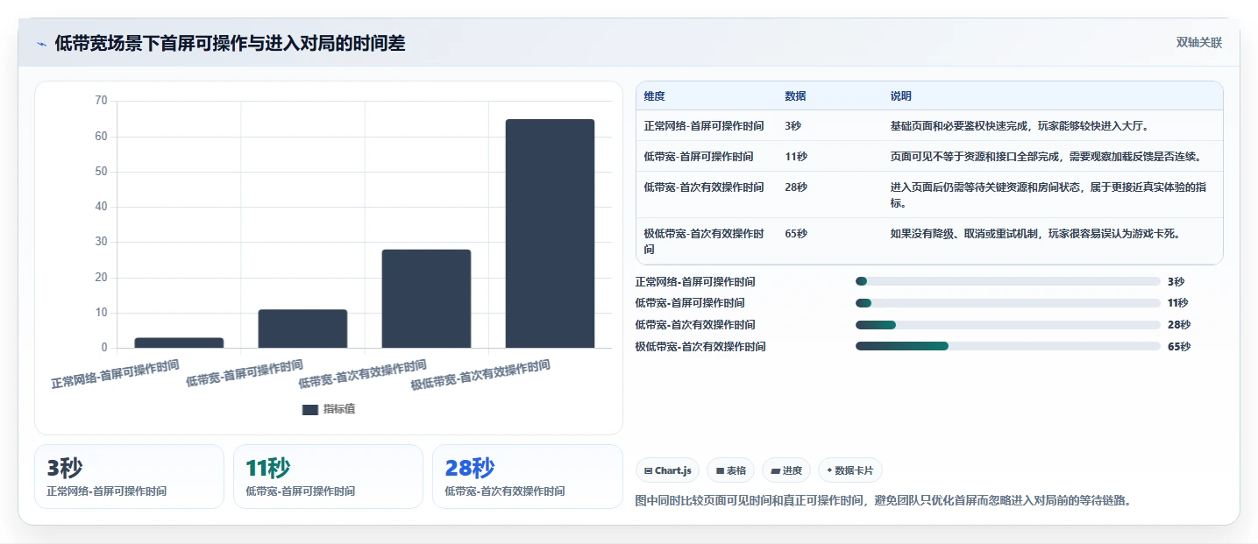Open the 28秒 data card
Screen dimensions: 1258x544
527,477
